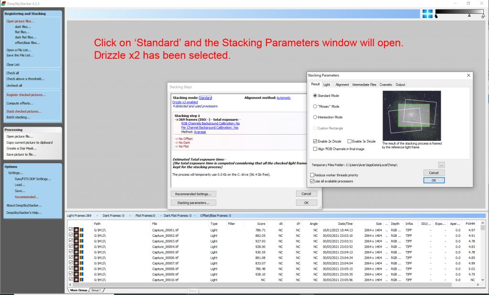The height and width of the screenshot is (295, 489).
Task: Adjust the black point gradient slider marker
Action: [436, 16]
